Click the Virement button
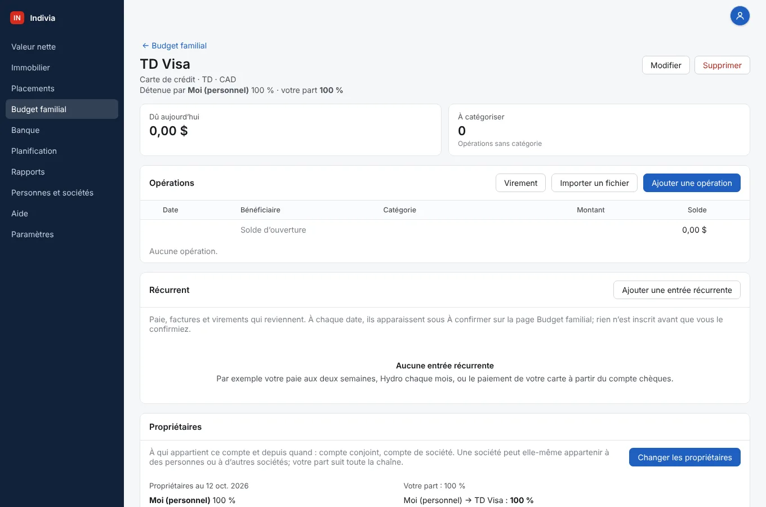766x507 pixels. pos(520,183)
